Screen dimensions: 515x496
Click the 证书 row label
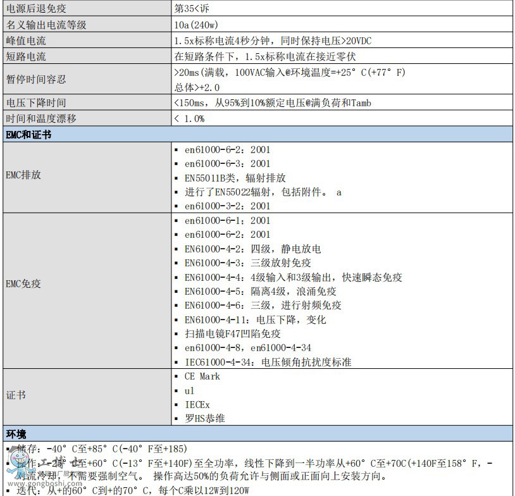click(x=16, y=395)
